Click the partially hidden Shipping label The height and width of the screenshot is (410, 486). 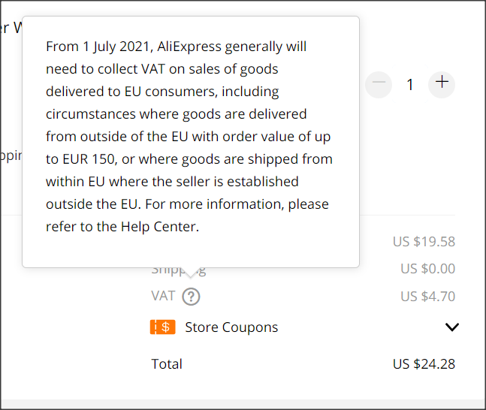(179, 270)
